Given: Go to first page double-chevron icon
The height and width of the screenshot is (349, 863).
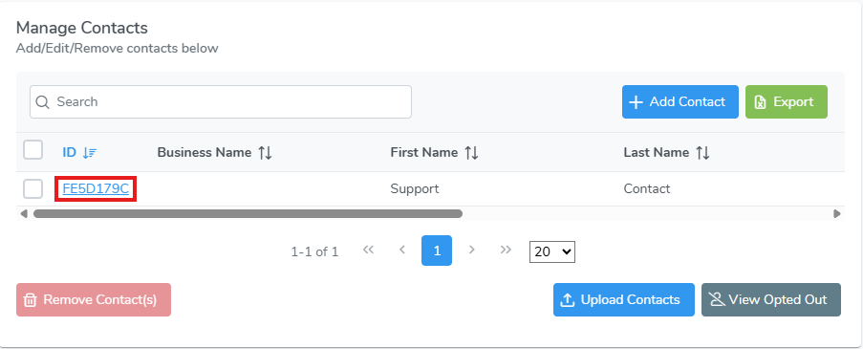Looking at the screenshot, I should coord(368,250).
